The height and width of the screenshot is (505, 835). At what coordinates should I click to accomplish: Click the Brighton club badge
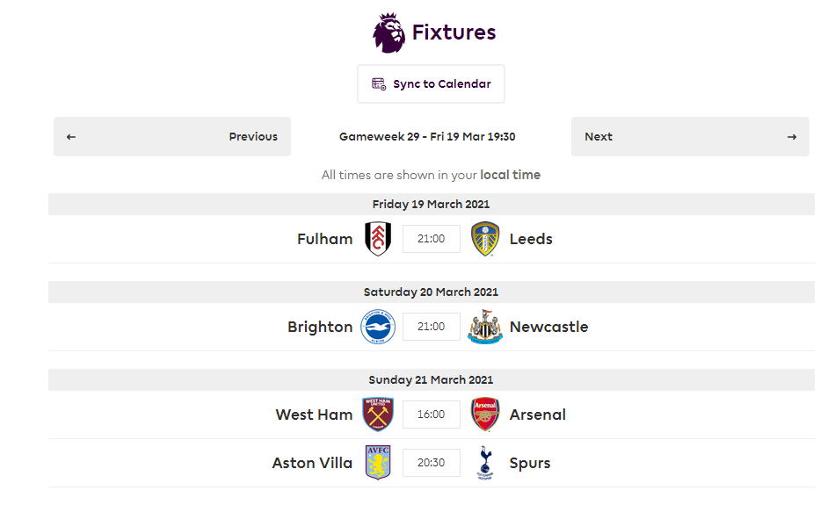pos(378,327)
